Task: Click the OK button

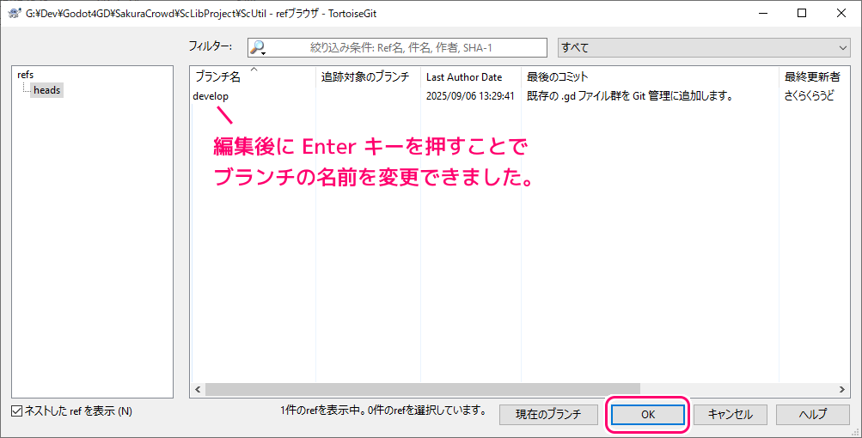Action: (x=648, y=414)
